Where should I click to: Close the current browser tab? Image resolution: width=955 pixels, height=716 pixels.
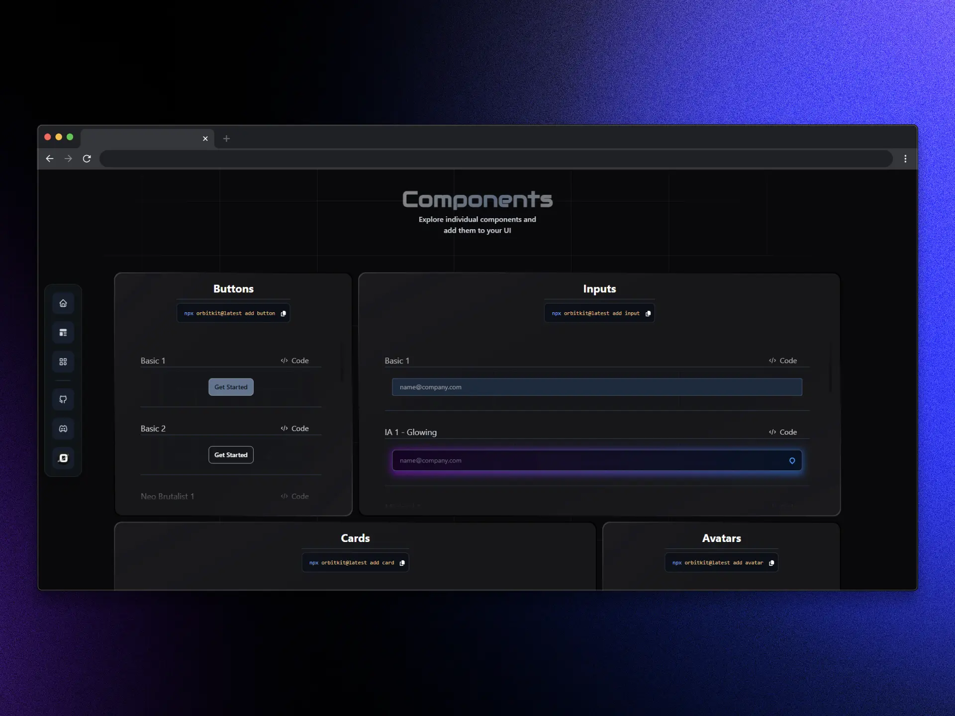(x=205, y=139)
